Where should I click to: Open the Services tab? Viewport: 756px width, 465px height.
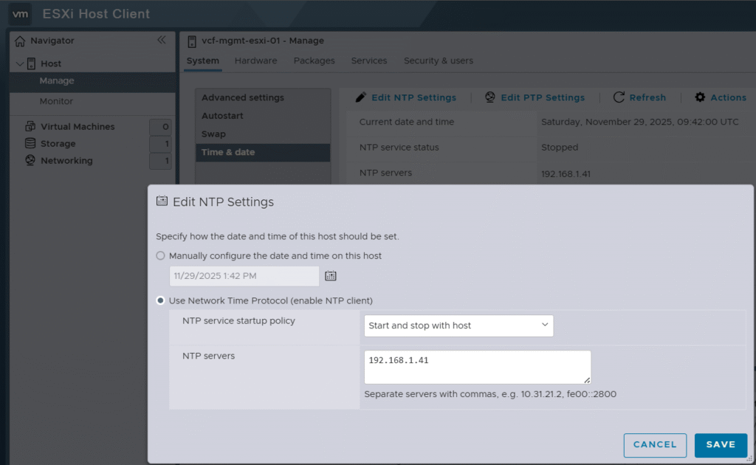click(x=369, y=61)
